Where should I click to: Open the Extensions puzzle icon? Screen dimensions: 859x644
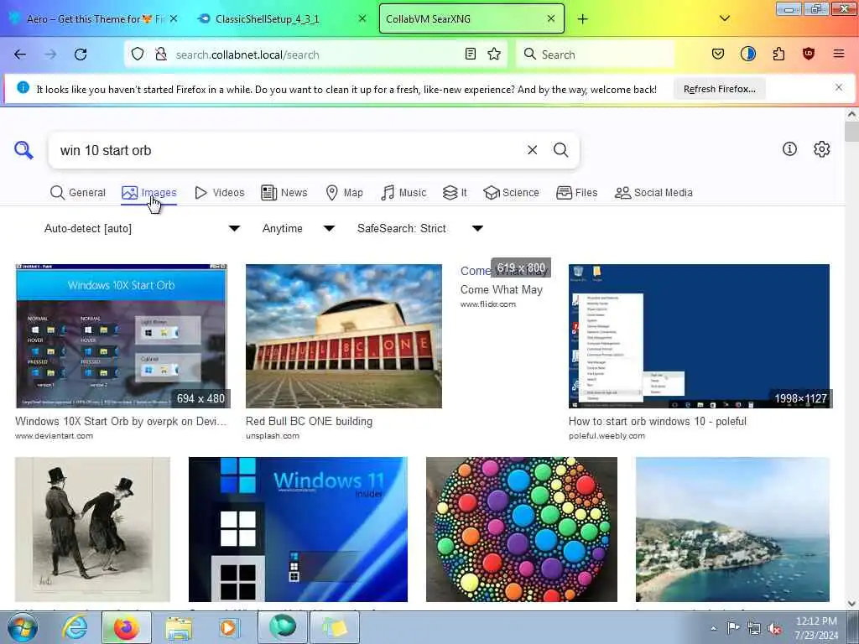pos(778,55)
